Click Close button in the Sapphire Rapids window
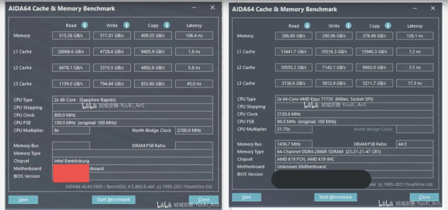448x210 pixels. (203, 200)
